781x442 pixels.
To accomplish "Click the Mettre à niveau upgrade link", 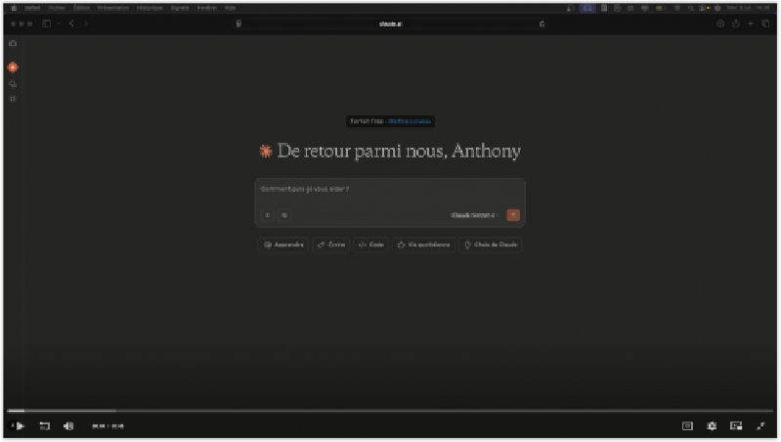I will [x=410, y=121].
